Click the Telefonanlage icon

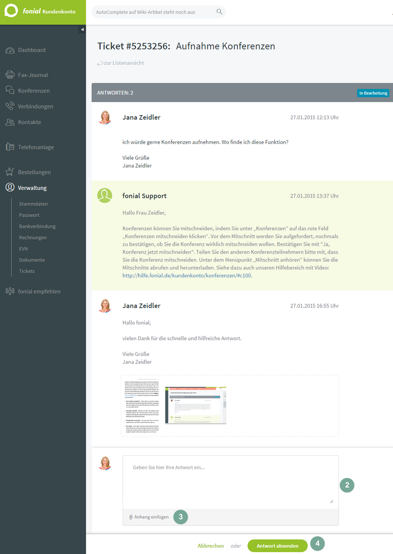10,147
